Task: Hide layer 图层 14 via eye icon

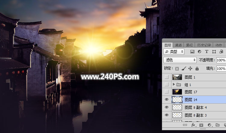Action: click(x=167, y=99)
